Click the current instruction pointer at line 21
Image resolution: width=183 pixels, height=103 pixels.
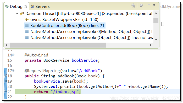click(x=6, y=91)
